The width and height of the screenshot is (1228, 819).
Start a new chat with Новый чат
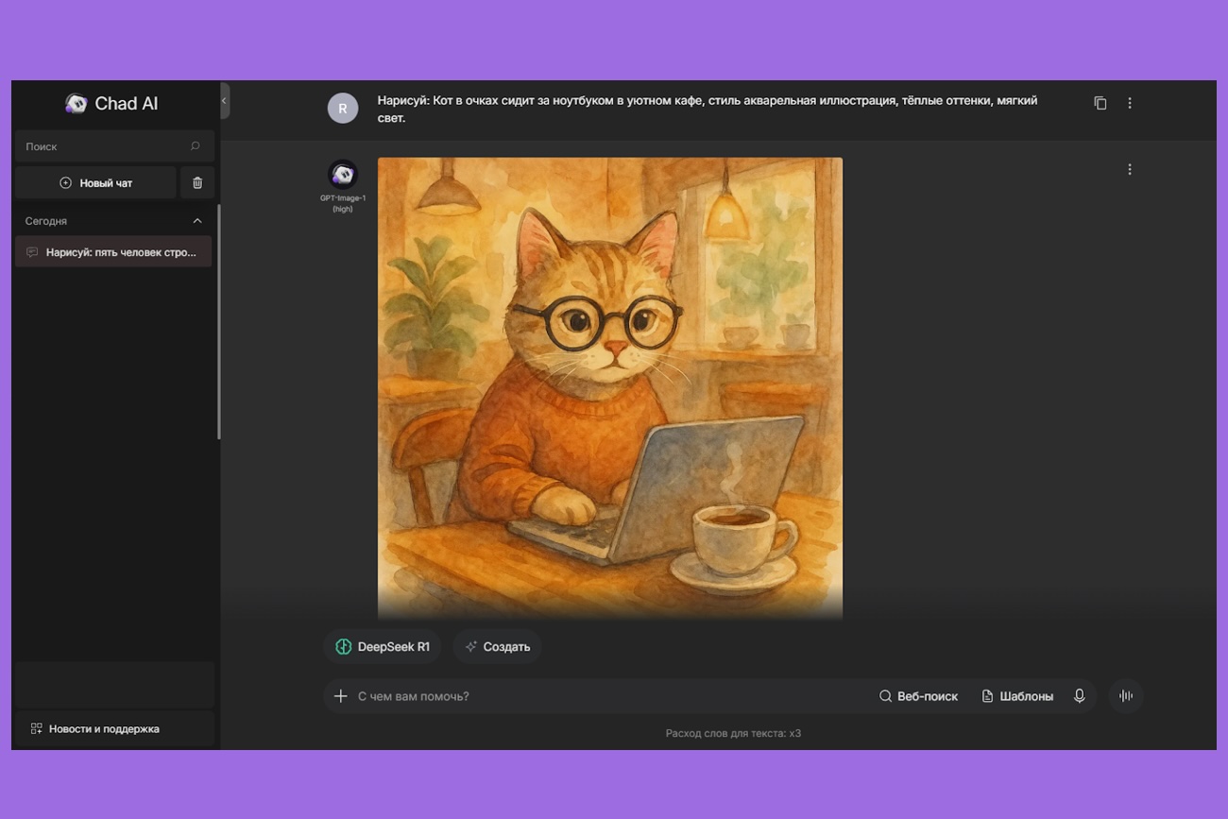click(x=95, y=183)
